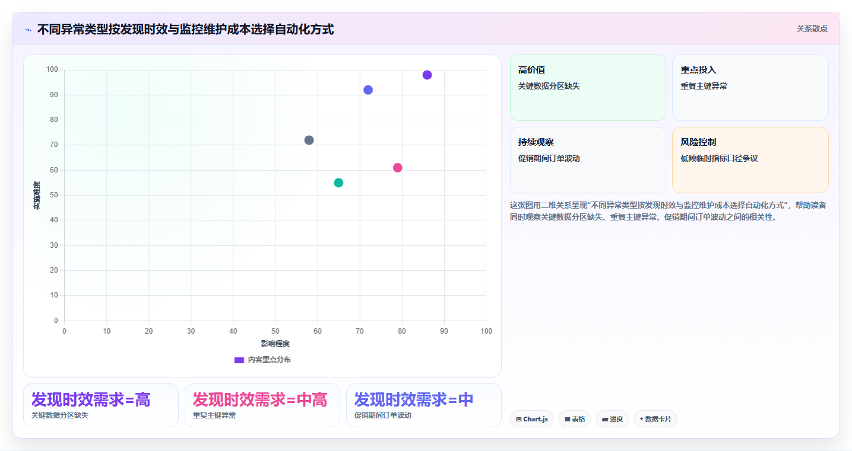Click the 发现时效需求=高 stat card
852x451 pixels.
[x=101, y=405]
